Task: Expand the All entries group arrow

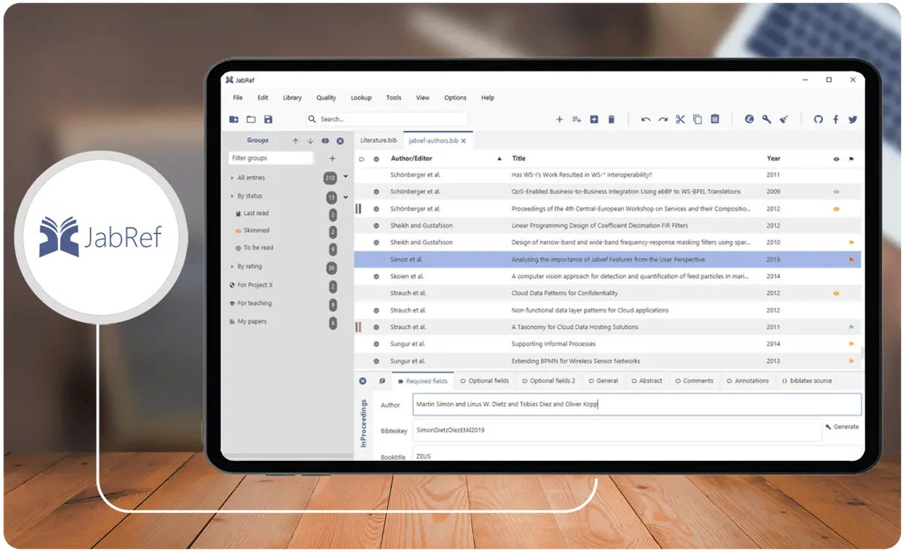Action: pyautogui.click(x=232, y=178)
